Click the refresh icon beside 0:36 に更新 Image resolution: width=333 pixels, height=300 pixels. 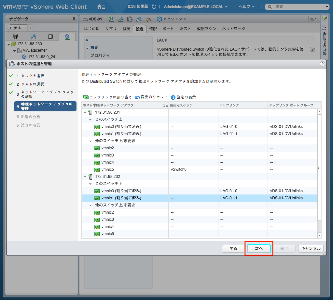154,7
